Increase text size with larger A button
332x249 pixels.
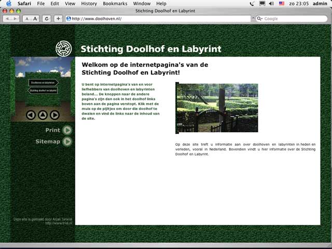point(35,19)
